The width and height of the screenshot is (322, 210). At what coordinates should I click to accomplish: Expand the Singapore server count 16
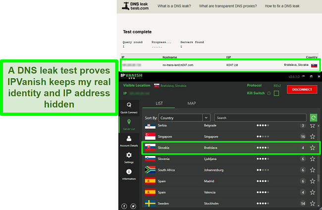point(303,137)
